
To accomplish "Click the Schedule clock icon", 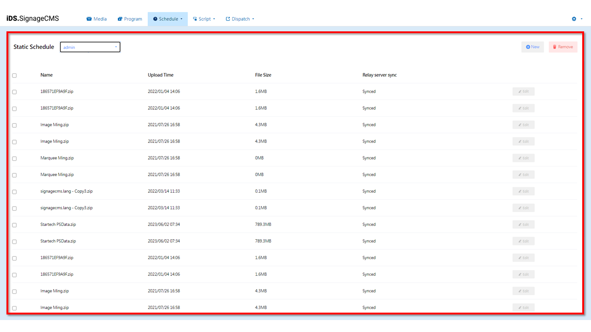I will [155, 19].
